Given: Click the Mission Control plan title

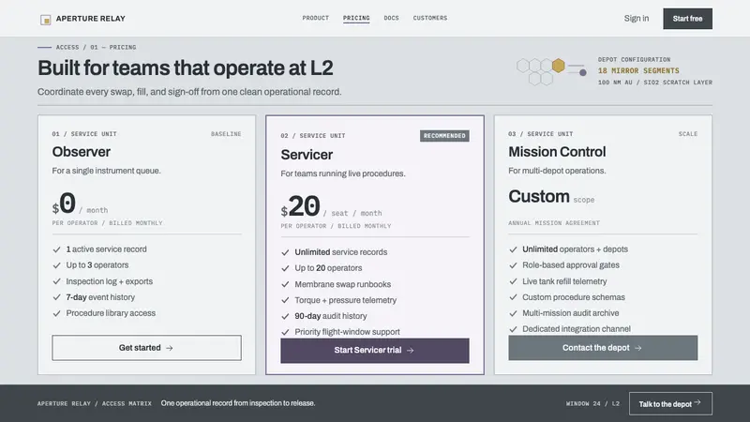Looking at the screenshot, I should [557, 152].
